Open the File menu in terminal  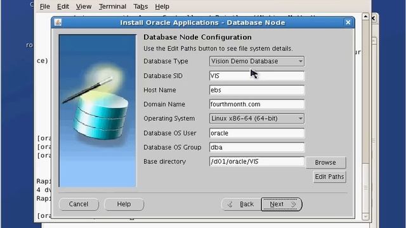pos(45,6)
